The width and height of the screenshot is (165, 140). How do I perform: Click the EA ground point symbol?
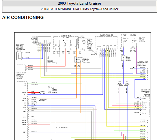click(48, 57)
